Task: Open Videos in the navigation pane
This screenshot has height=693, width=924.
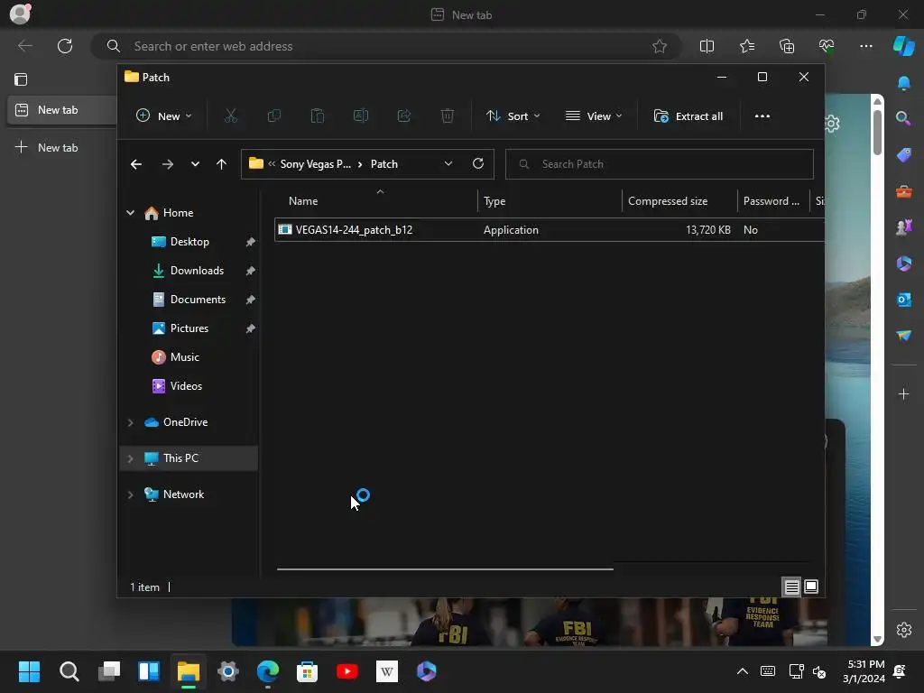Action: (x=186, y=386)
